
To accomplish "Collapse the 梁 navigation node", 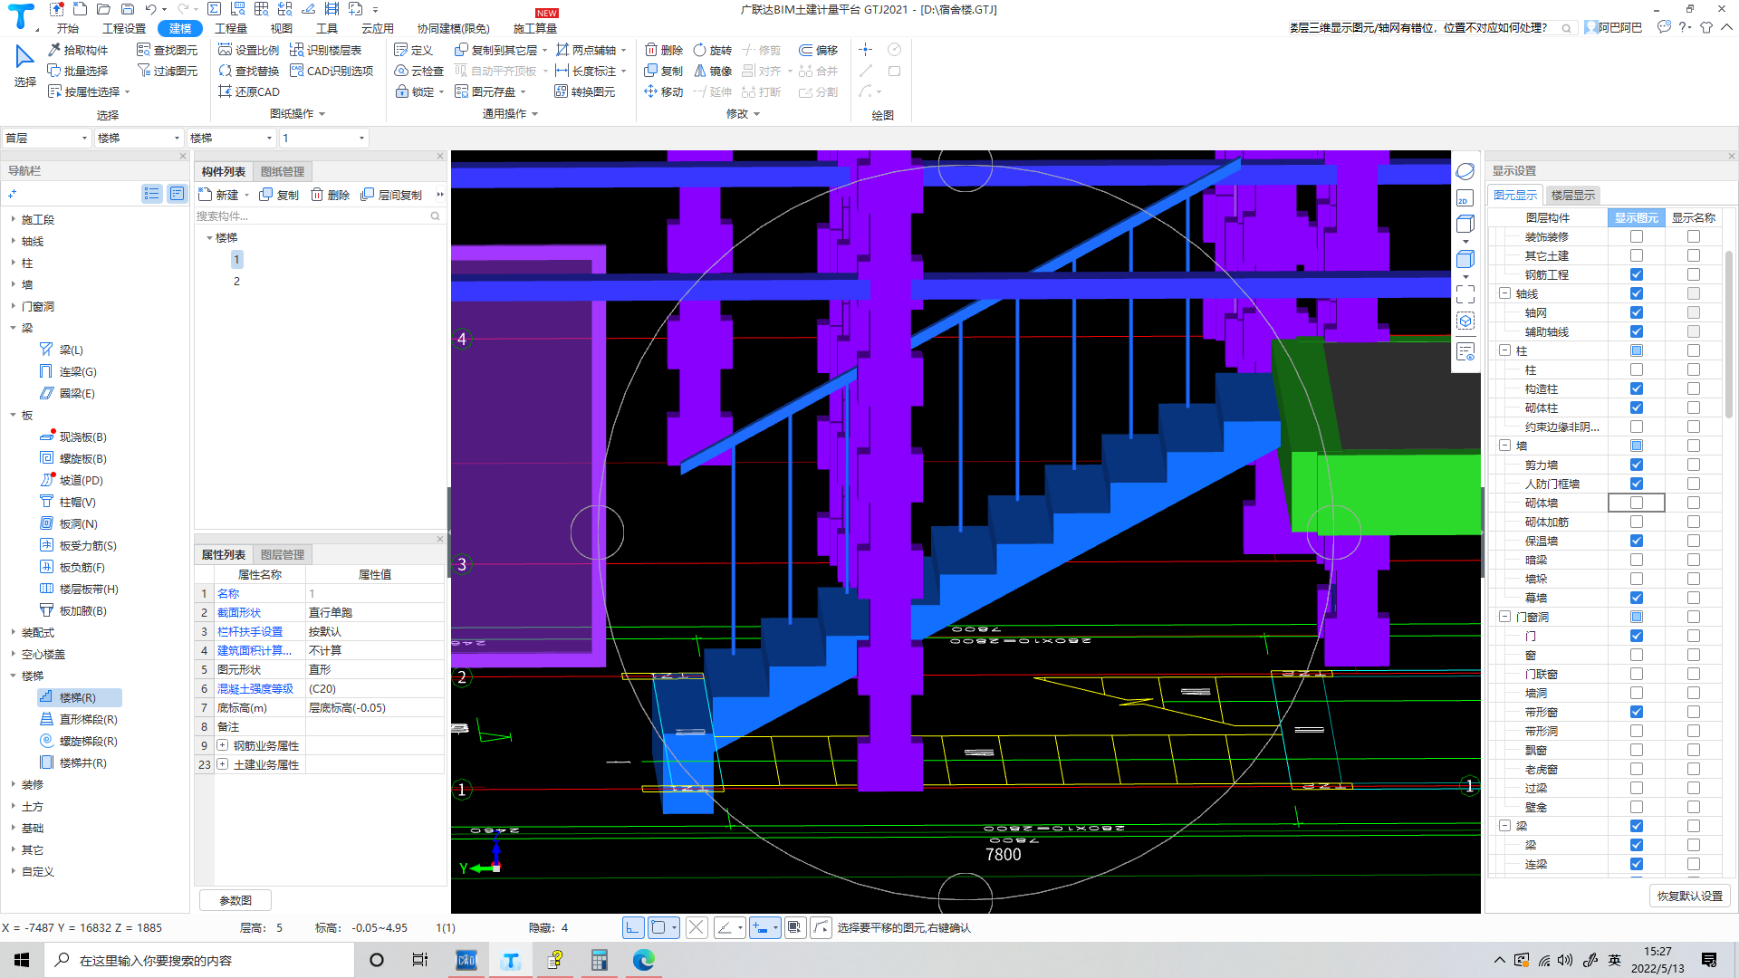I will (x=13, y=328).
